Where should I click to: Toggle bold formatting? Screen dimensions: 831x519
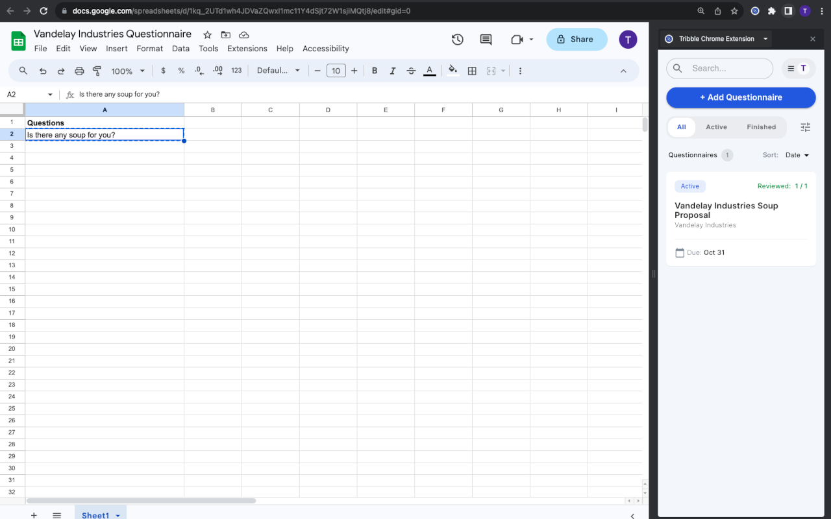tap(374, 71)
